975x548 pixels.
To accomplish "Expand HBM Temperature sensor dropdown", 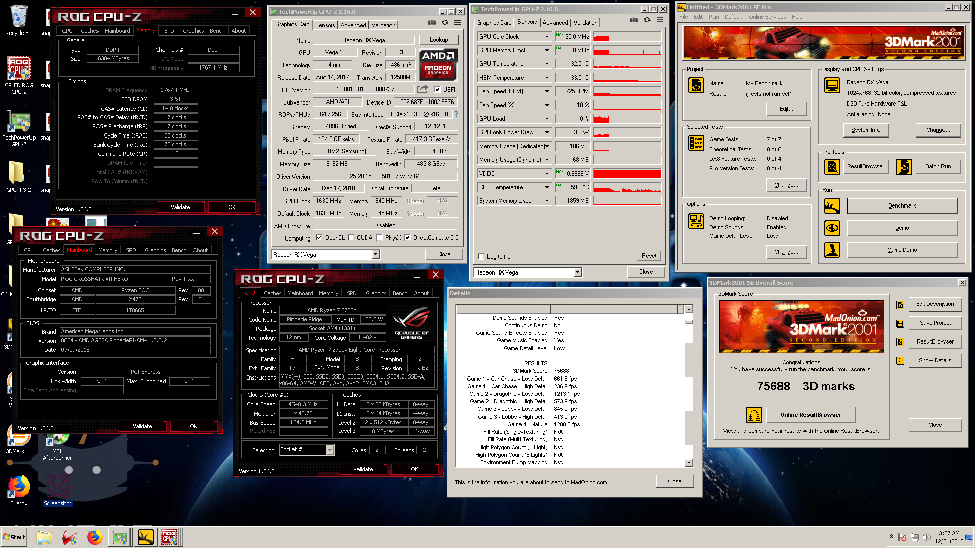I will 547,78.
